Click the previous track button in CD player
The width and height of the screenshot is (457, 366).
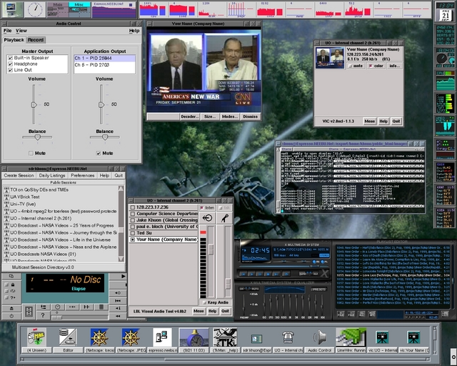pyautogui.click(x=118, y=300)
